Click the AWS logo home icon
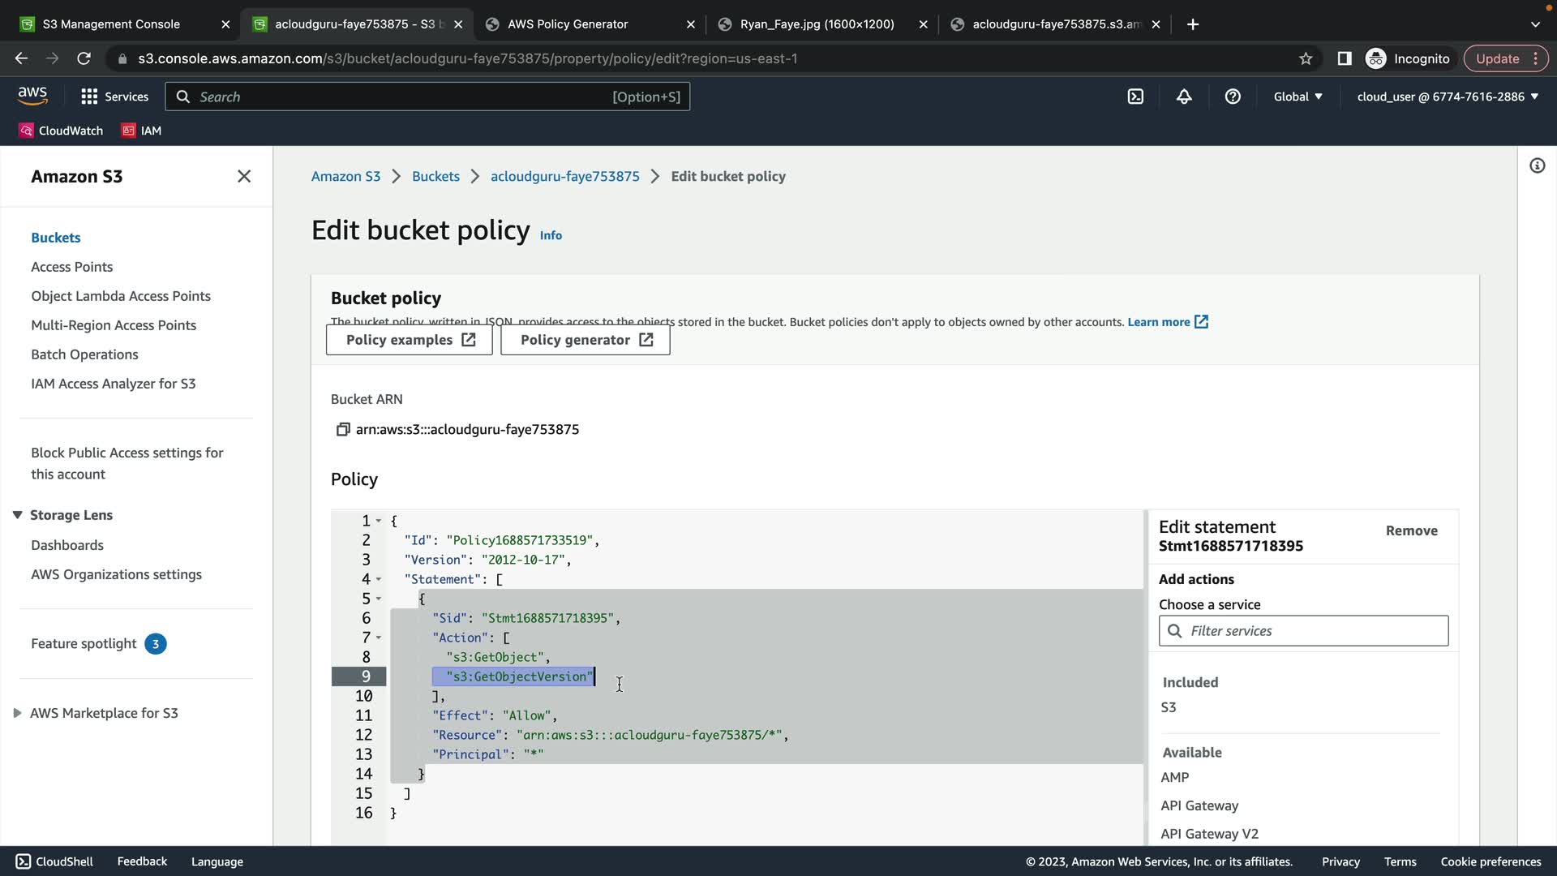 [x=32, y=96]
